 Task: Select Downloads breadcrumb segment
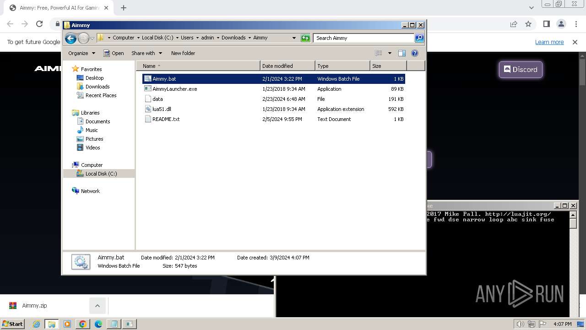click(x=233, y=38)
